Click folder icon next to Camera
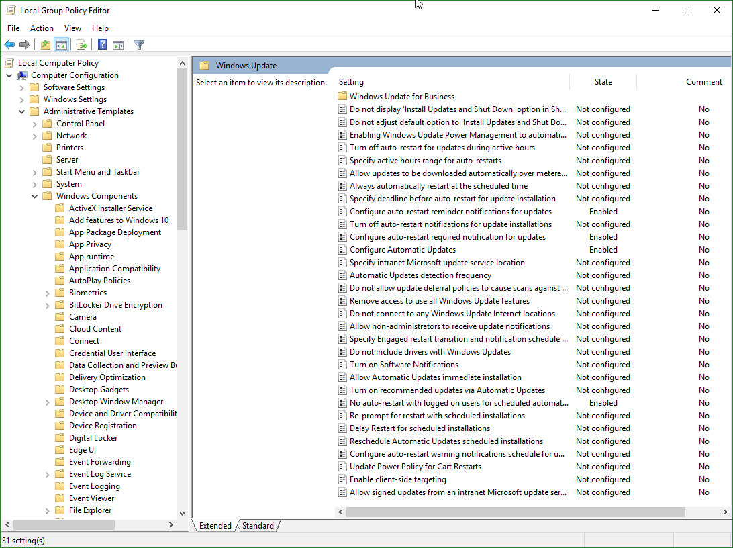The width and height of the screenshot is (733, 548). pyautogui.click(x=60, y=316)
